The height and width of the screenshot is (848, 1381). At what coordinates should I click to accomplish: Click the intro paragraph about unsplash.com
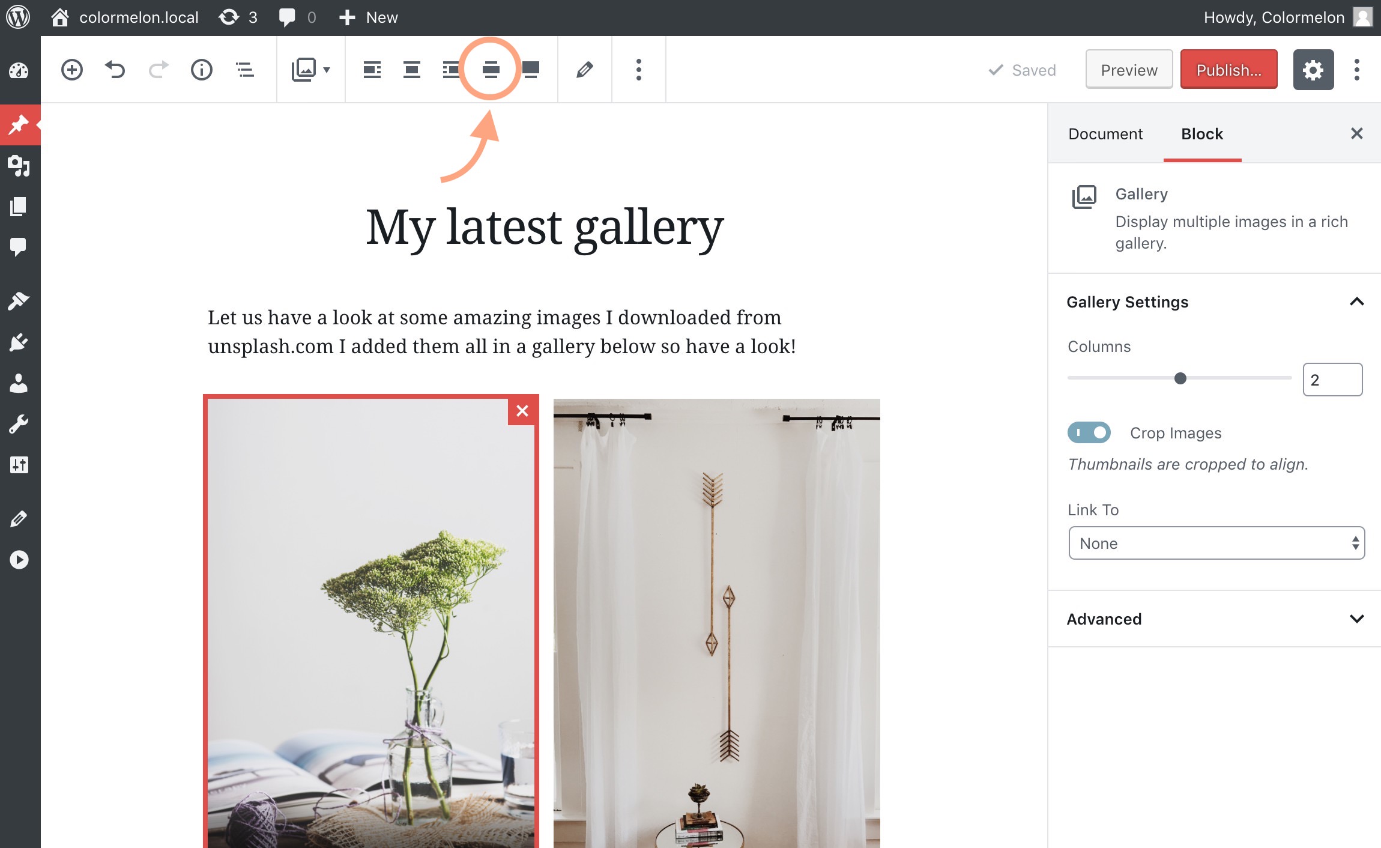[502, 332]
